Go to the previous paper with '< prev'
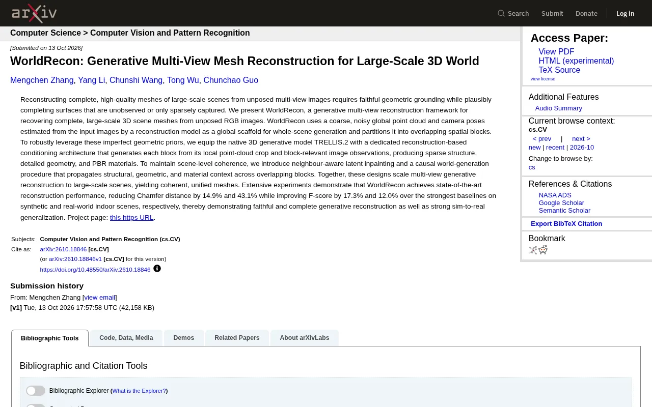Screen dimensions: 652x407 [x=542, y=139]
